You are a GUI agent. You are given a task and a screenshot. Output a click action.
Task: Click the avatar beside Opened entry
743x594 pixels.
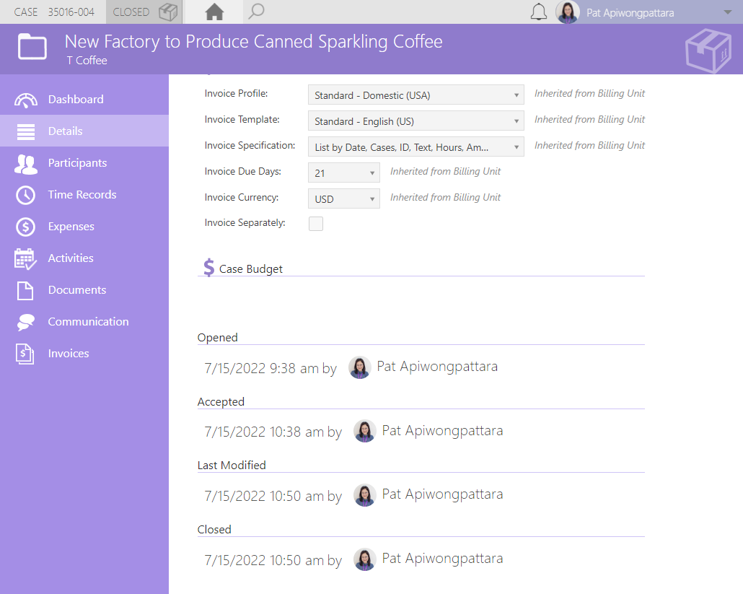[360, 367]
